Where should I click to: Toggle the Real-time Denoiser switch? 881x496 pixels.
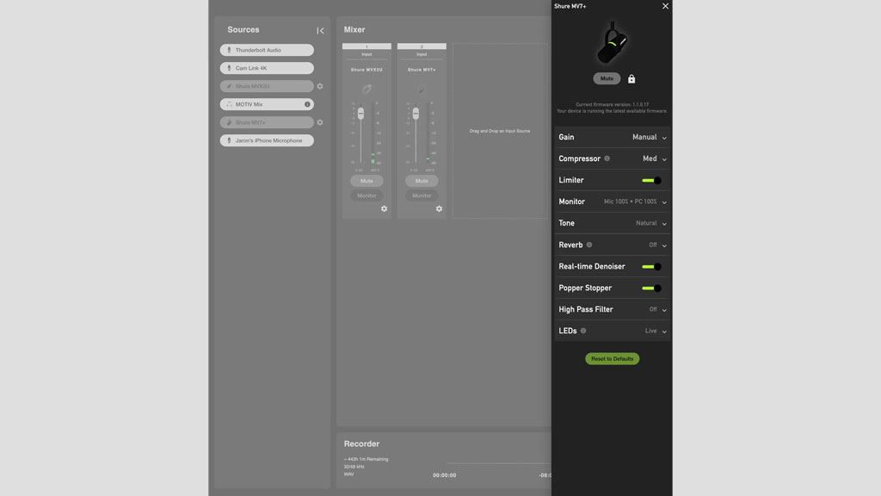[652, 267]
